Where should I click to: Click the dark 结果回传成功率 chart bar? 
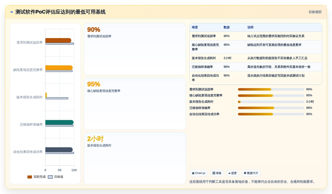coord(59,150)
